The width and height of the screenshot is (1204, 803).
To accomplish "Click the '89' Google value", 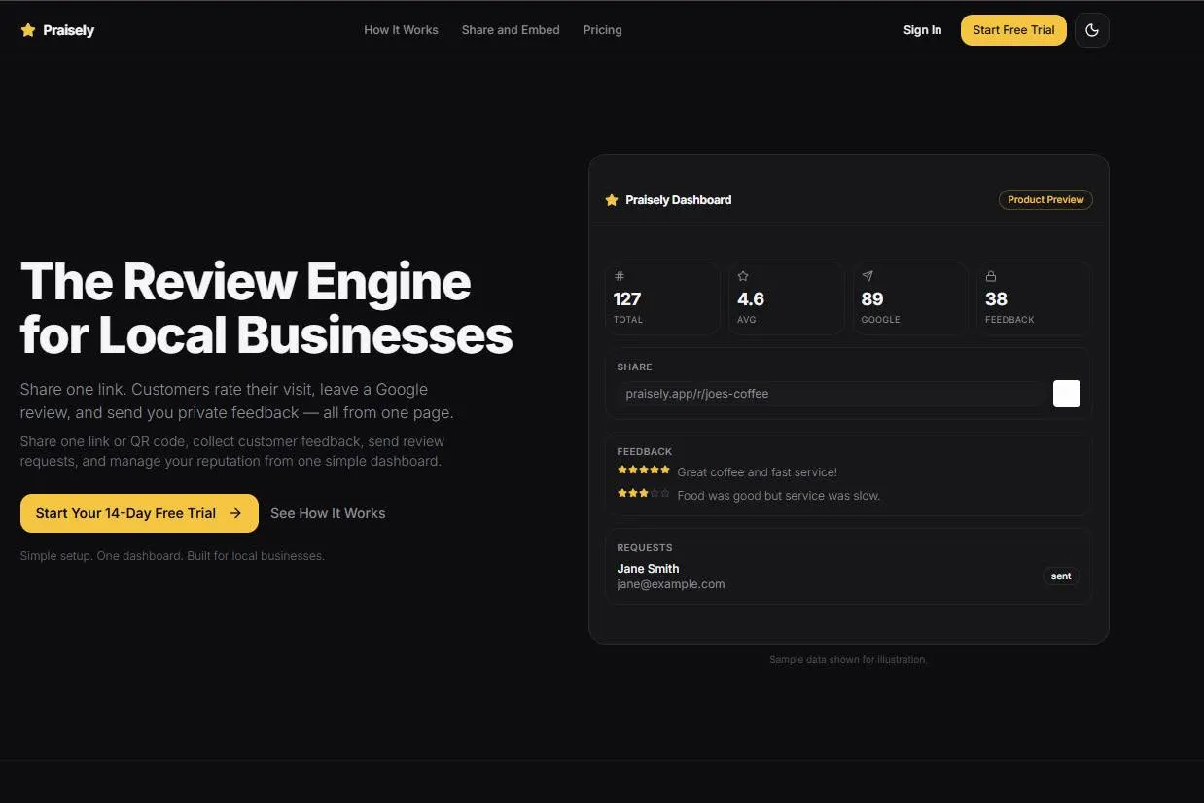I will point(872,299).
